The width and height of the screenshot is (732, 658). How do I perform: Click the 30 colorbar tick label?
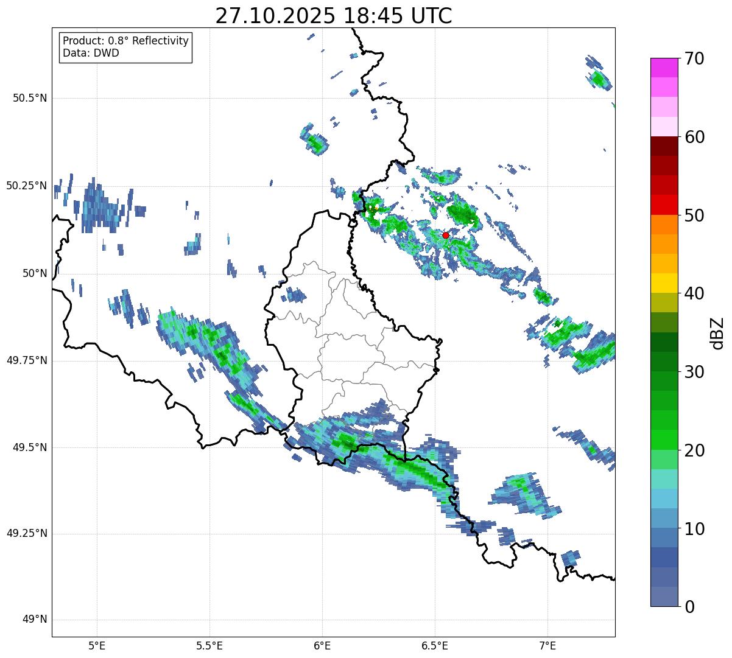coord(694,372)
